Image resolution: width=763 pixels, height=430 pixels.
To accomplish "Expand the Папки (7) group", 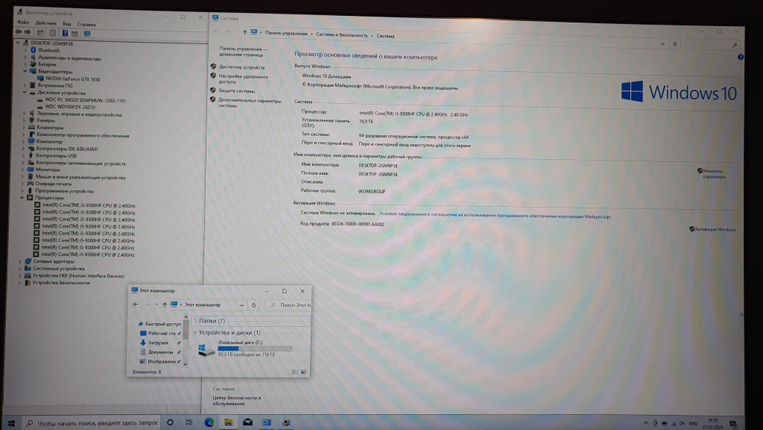I will pyautogui.click(x=195, y=321).
